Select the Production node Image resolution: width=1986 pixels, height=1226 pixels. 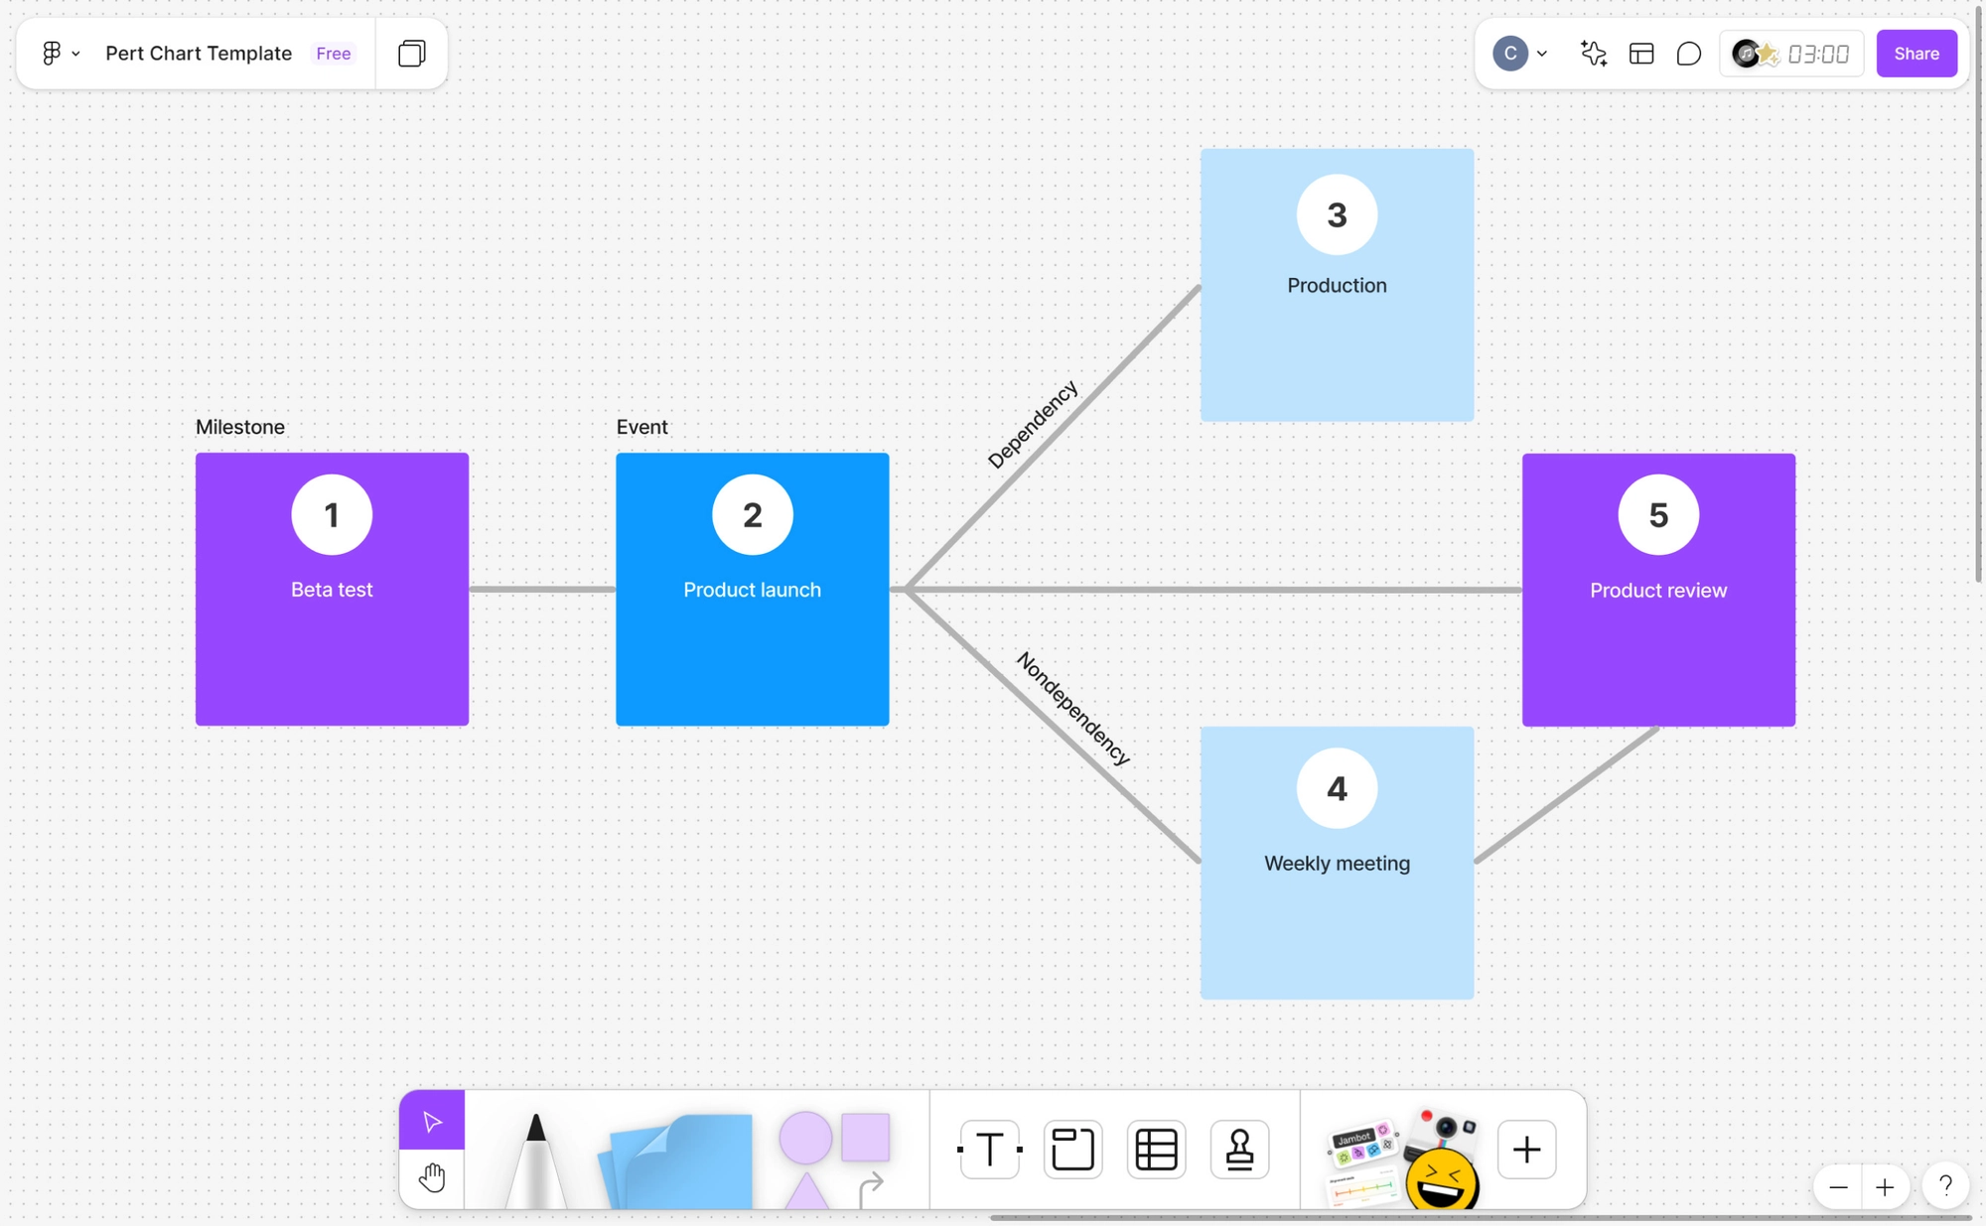[x=1337, y=285]
